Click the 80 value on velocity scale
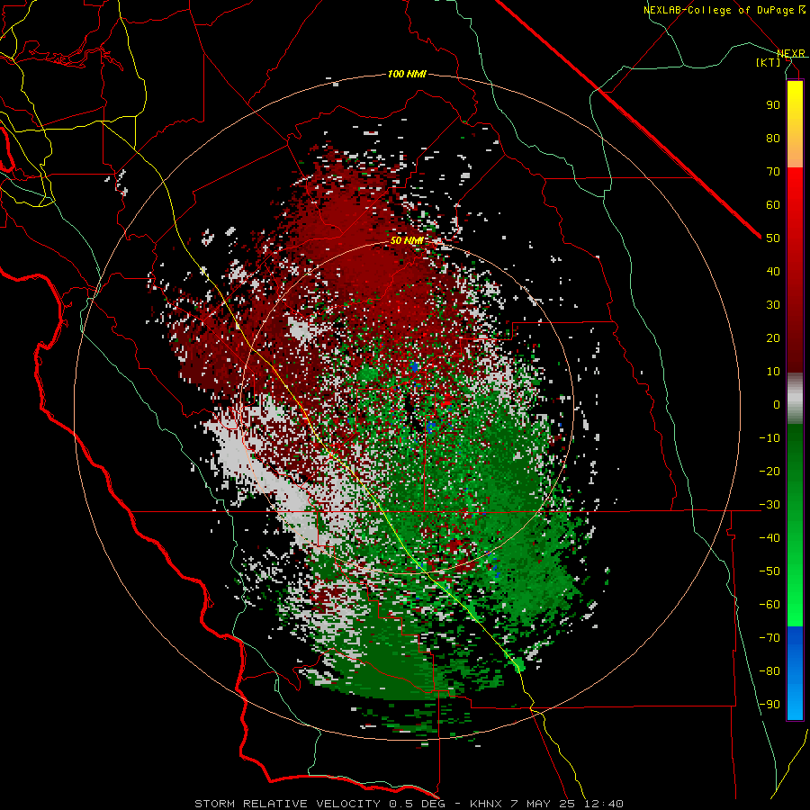This screenshot has height=810, width=810. (773, 138)
